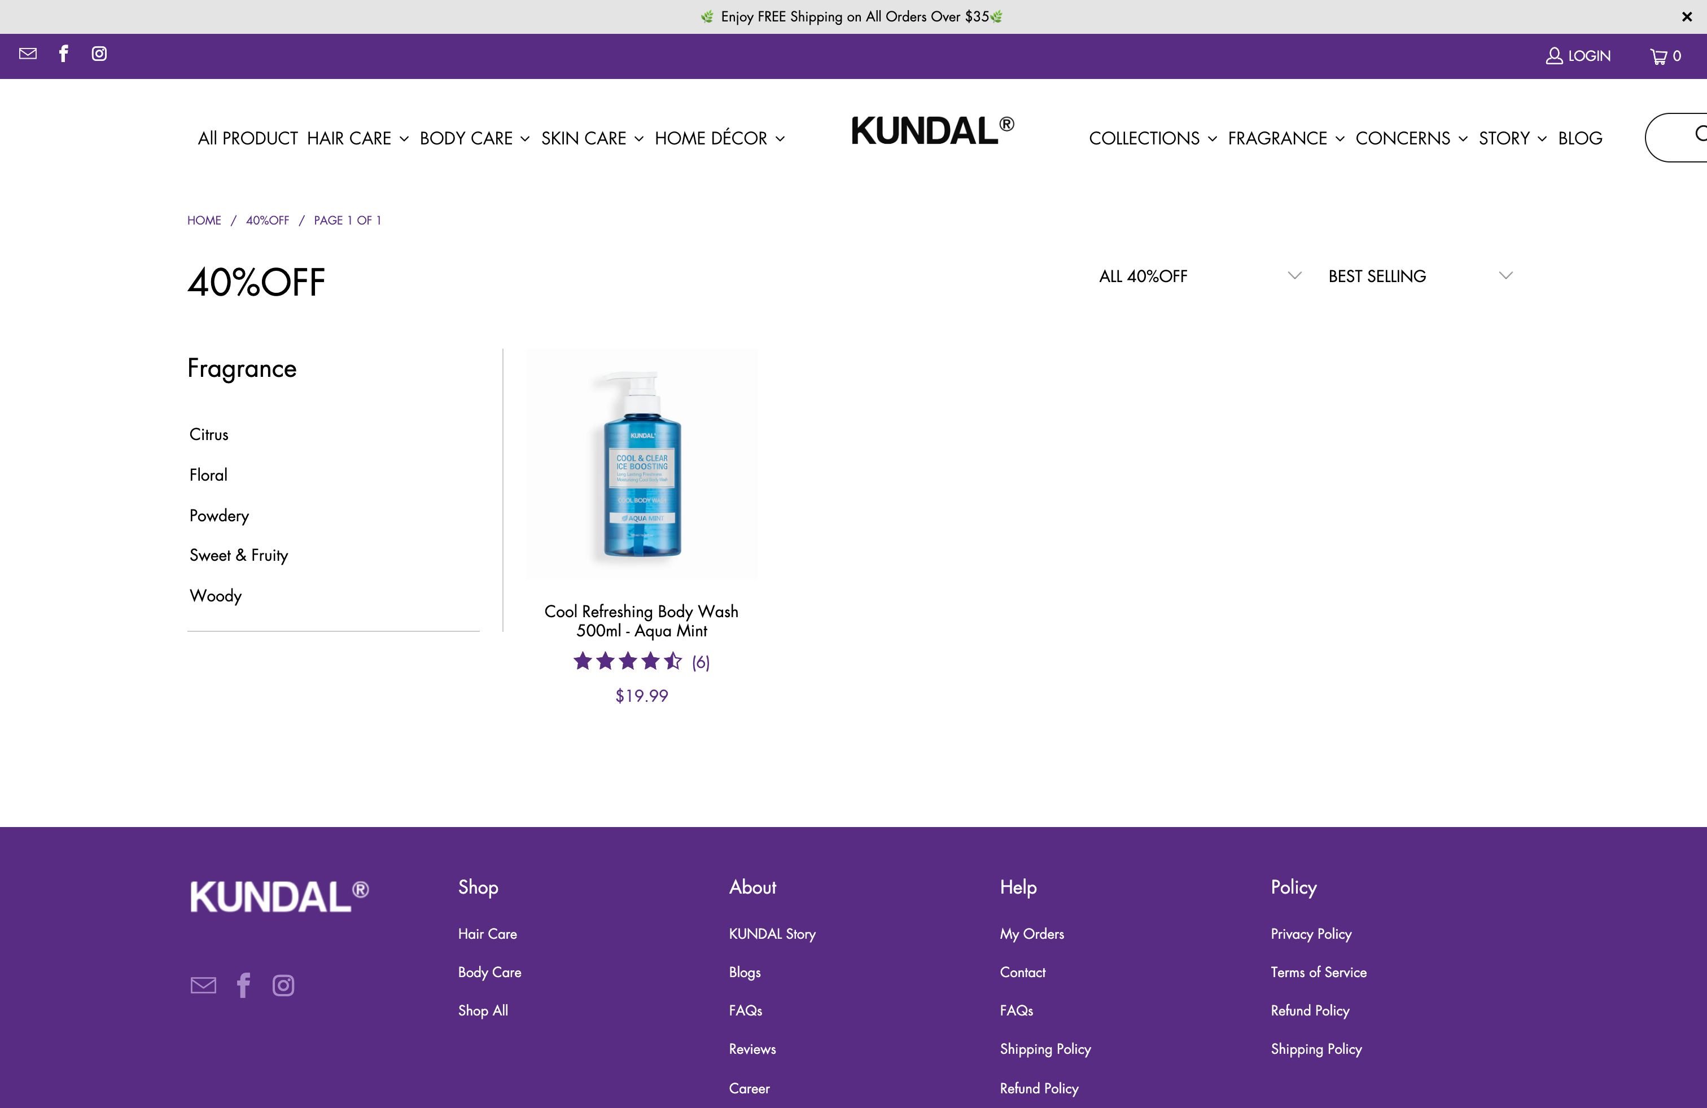Viewport: 1707px width, 1108px height.
Task: Open Blogs footer link
Action: [x=745, y=973]
